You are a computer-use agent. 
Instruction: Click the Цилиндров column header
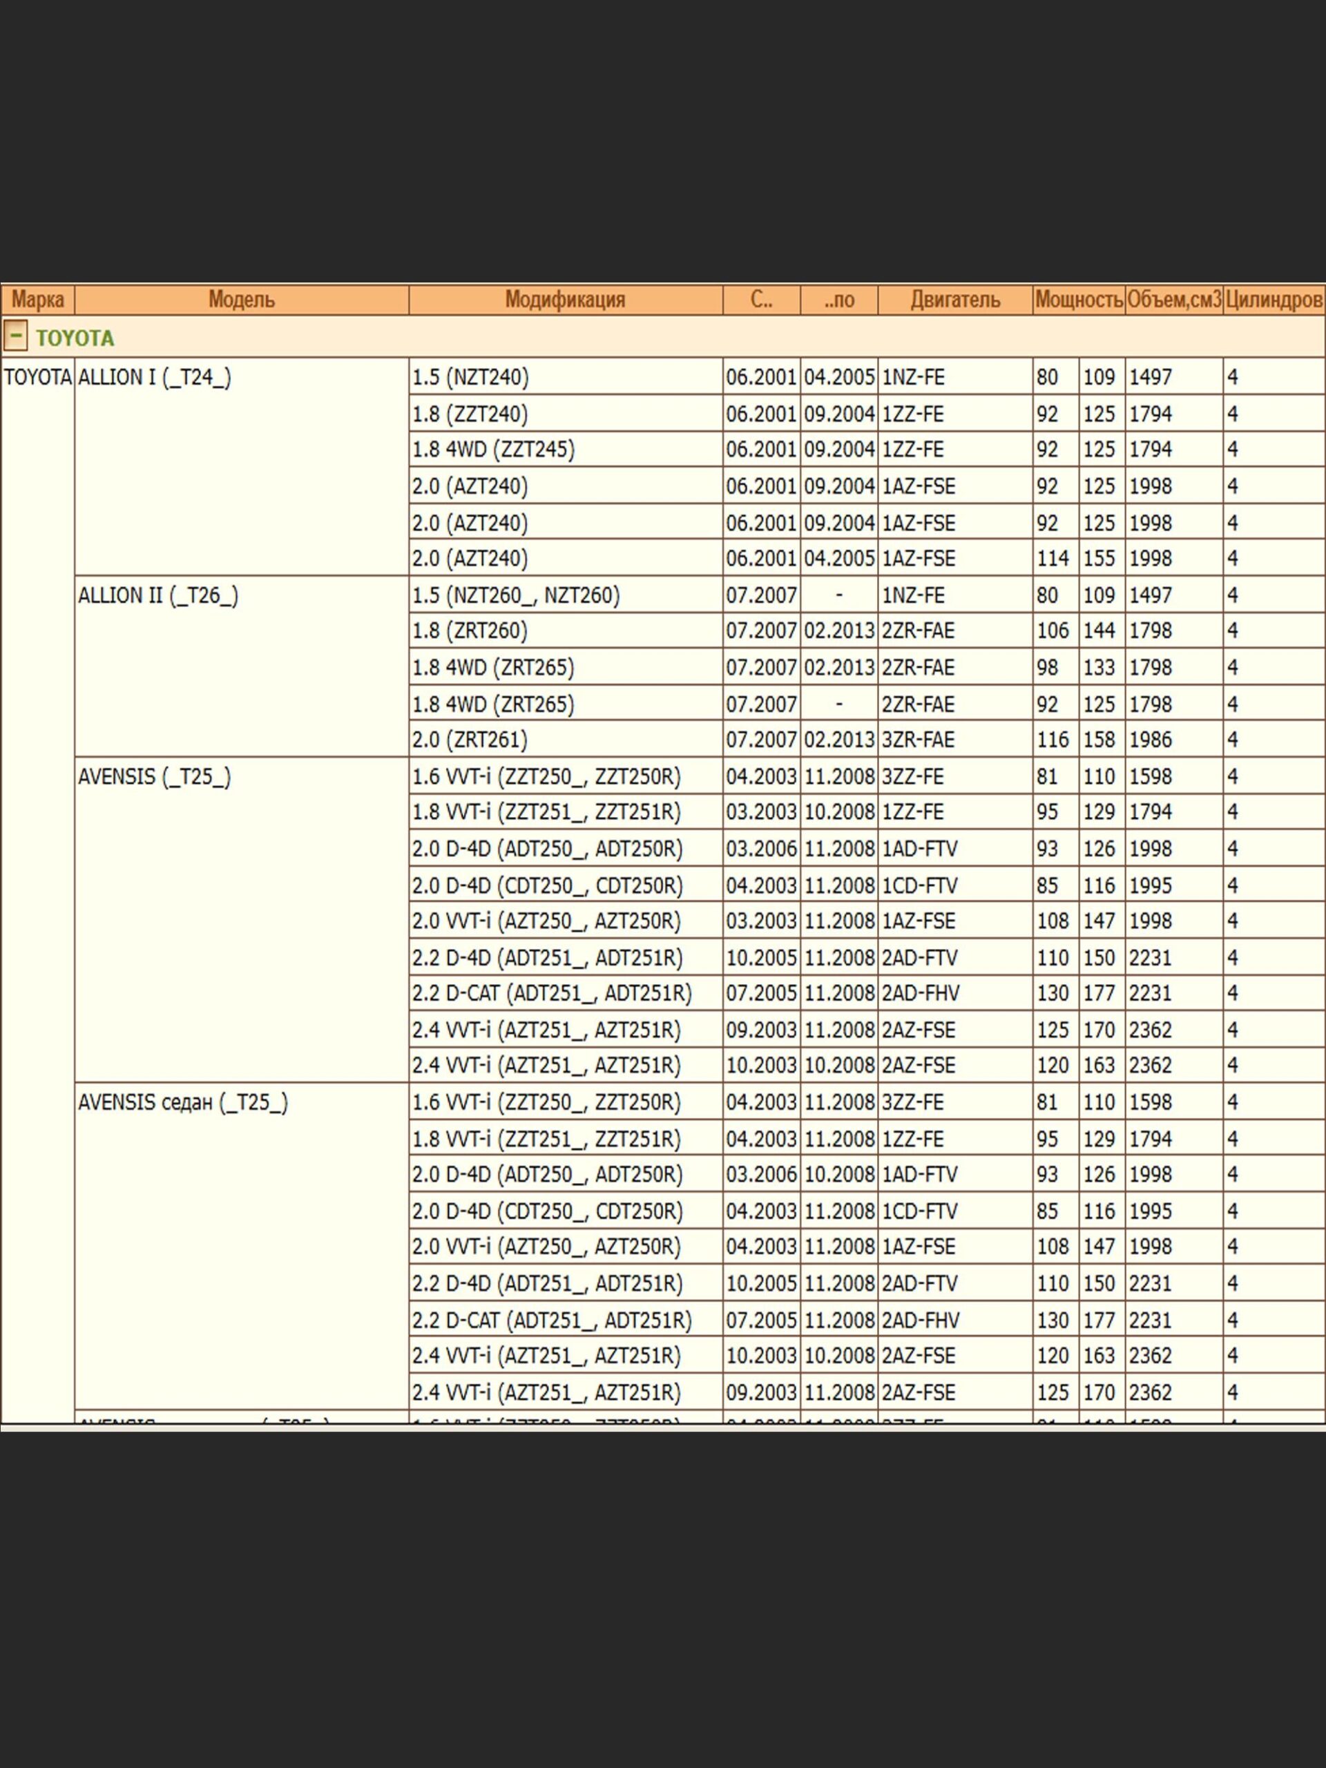[x=1274, y=300]
